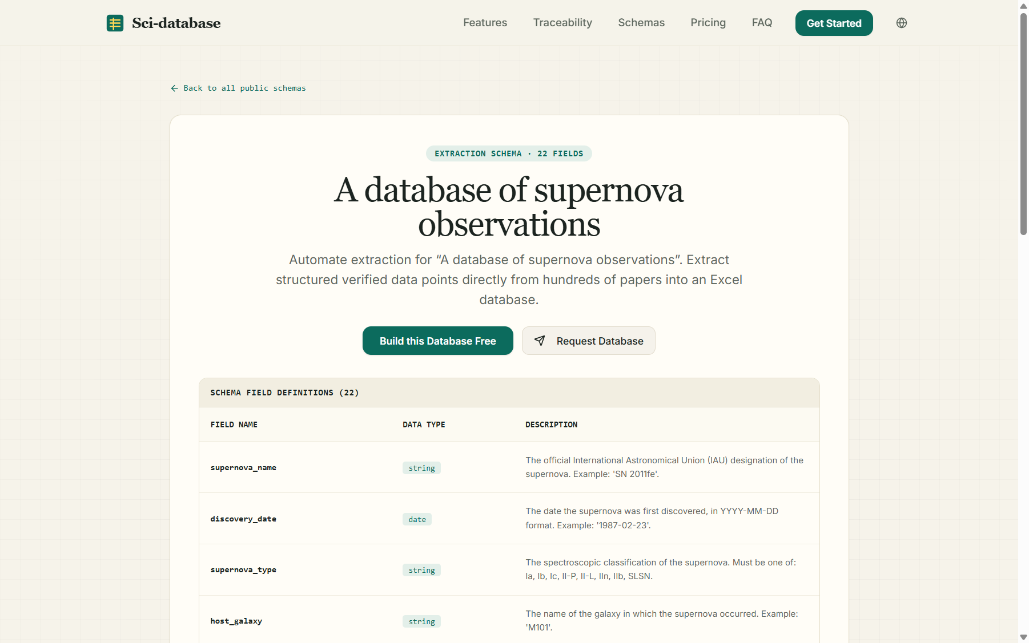
Task: Click the string badge in supernova_name row
Action: click(x=421, y=468)
